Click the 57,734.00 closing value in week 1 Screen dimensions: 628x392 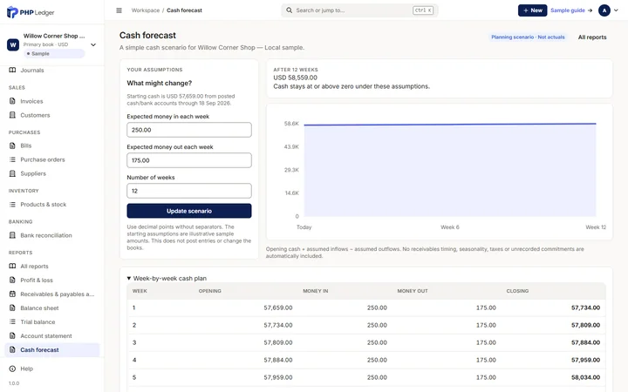pyautogui.click(x=585, y=308)
